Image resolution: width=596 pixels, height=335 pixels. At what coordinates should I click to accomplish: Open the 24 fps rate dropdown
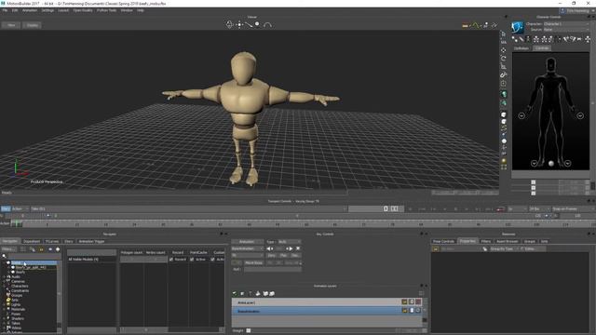pos(539,208)
